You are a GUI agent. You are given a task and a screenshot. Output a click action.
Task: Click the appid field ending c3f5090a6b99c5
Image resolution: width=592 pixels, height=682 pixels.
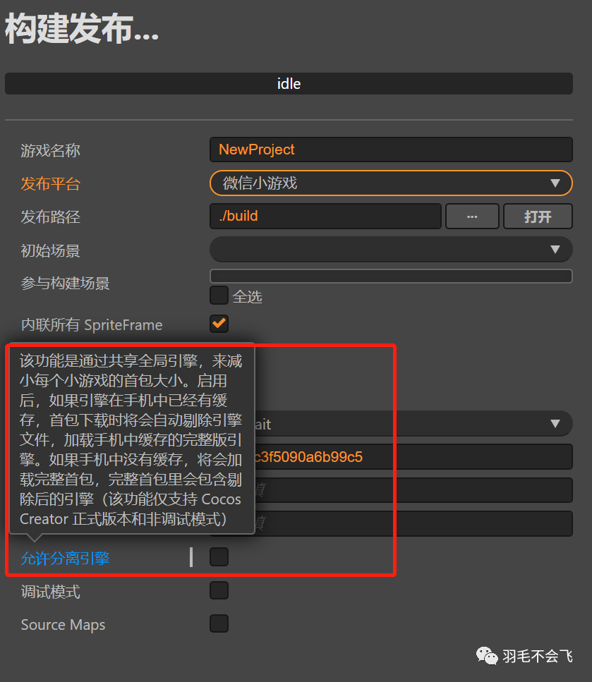point(413,457)
